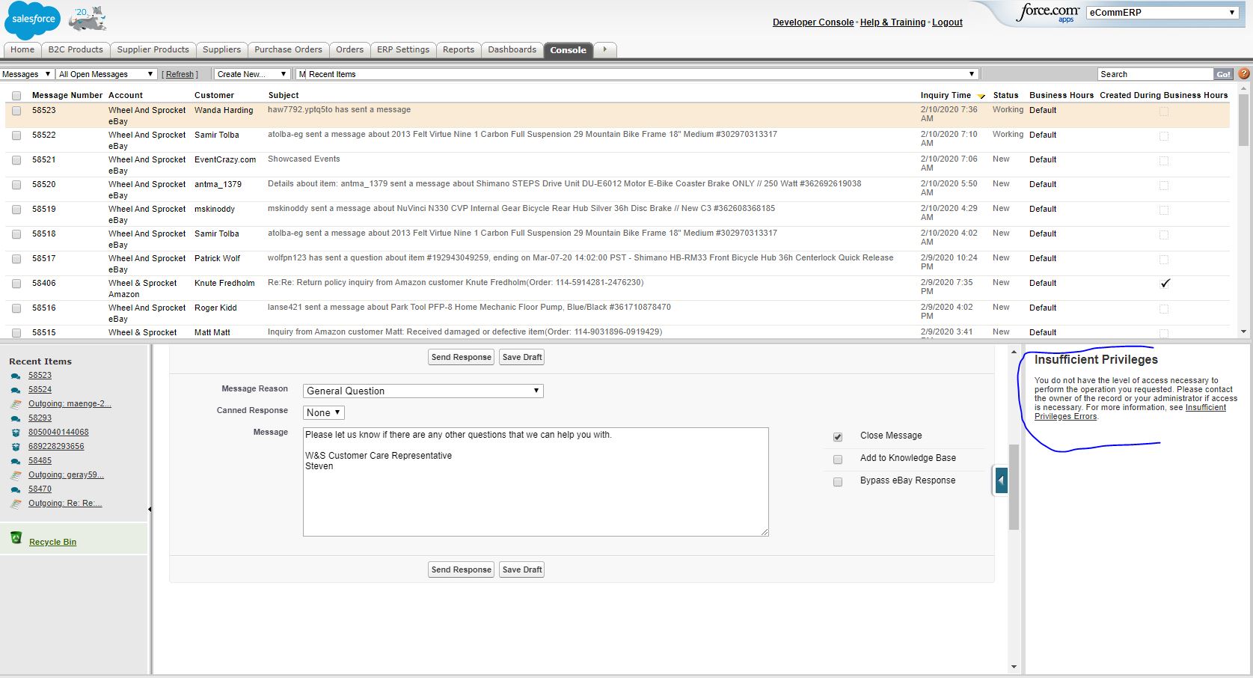Open the Supplier Products tab
This screenshot has height=678, width=1253.
[x=153, y=49]
